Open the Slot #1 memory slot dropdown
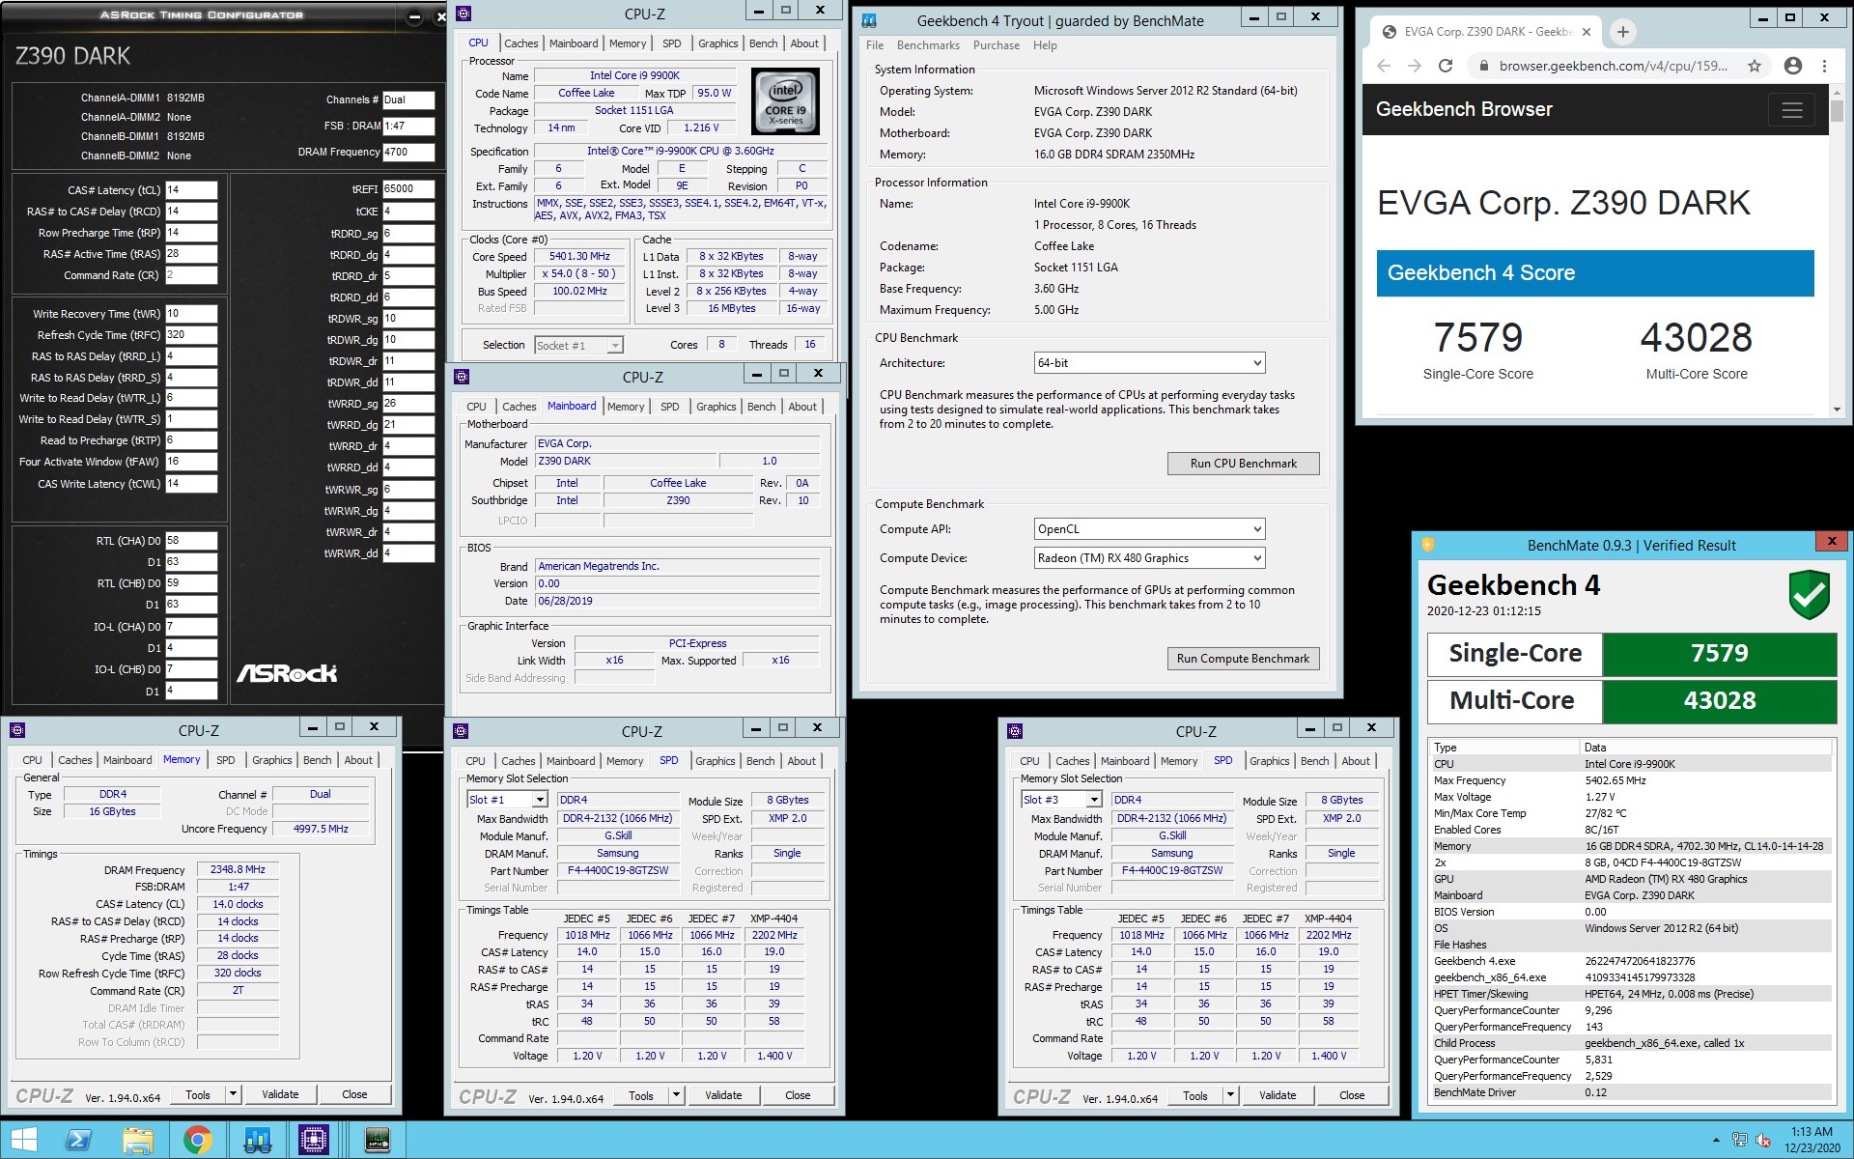1854x1159 pixels. click(x=507, y=800)
